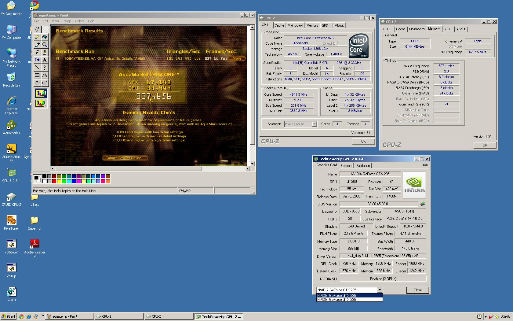Click the Close button in GPU-Z
This screenshot has height=321, width=513.
tap(417, 290)
